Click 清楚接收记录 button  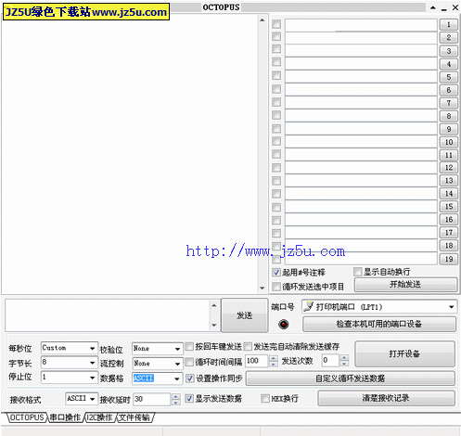point(386,398)
